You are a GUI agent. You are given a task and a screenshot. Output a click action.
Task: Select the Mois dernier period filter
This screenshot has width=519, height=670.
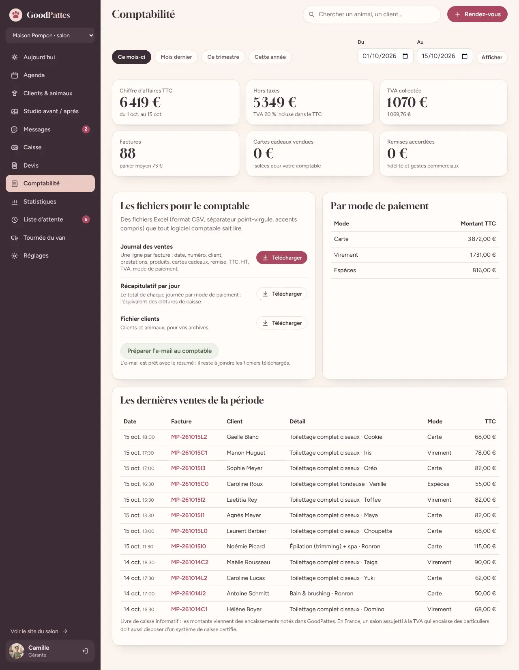click(176, 57)
